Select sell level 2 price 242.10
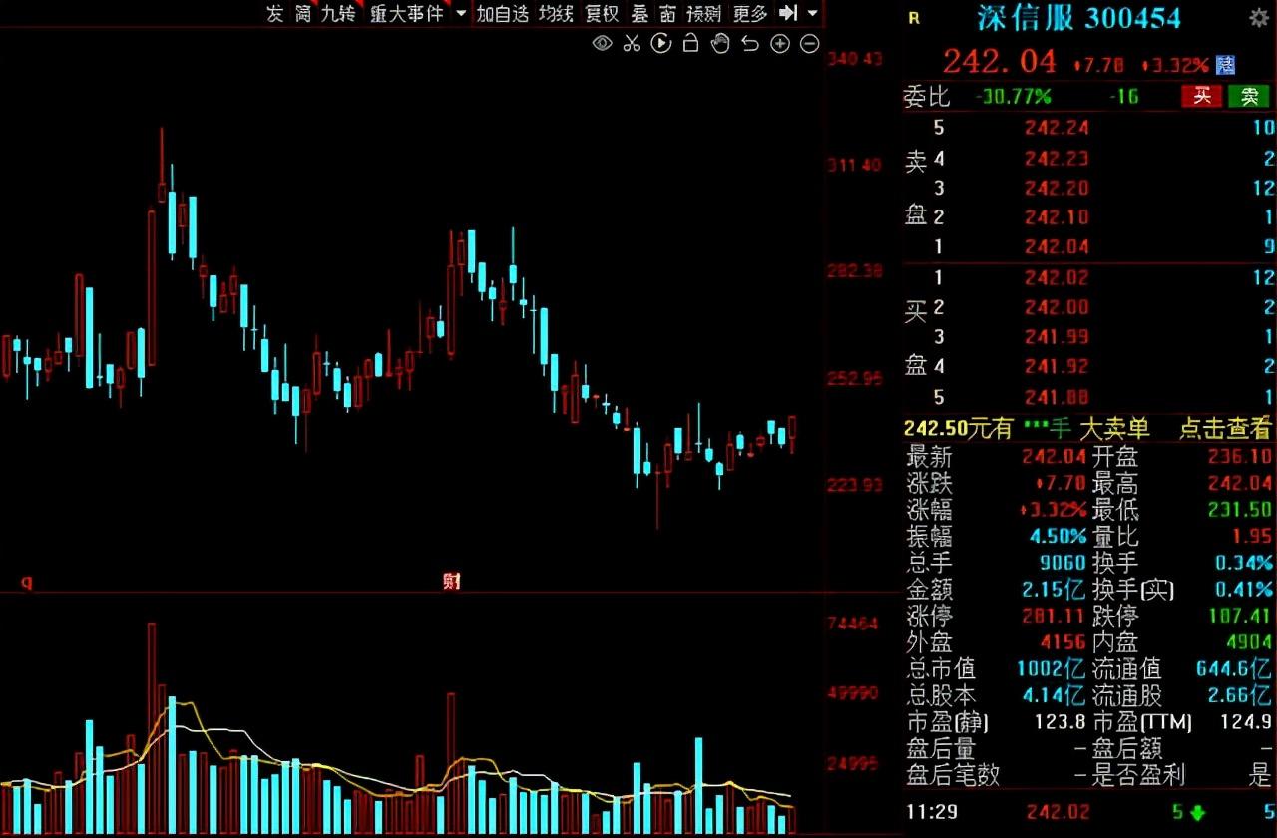The height and width of the screenshot is (838, 1277). pos(1057,217)
